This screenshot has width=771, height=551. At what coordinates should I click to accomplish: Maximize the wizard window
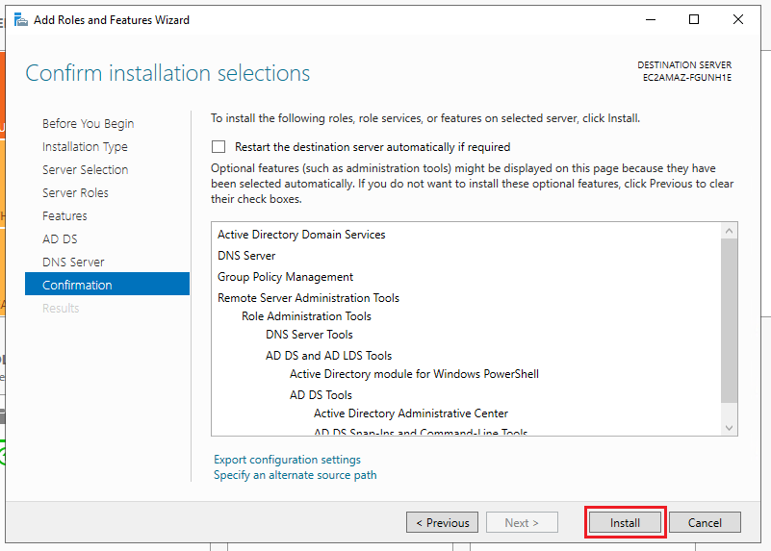(694, 19)
